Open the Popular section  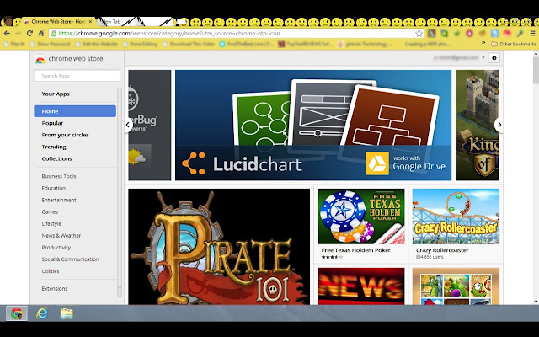coord(52,123)
